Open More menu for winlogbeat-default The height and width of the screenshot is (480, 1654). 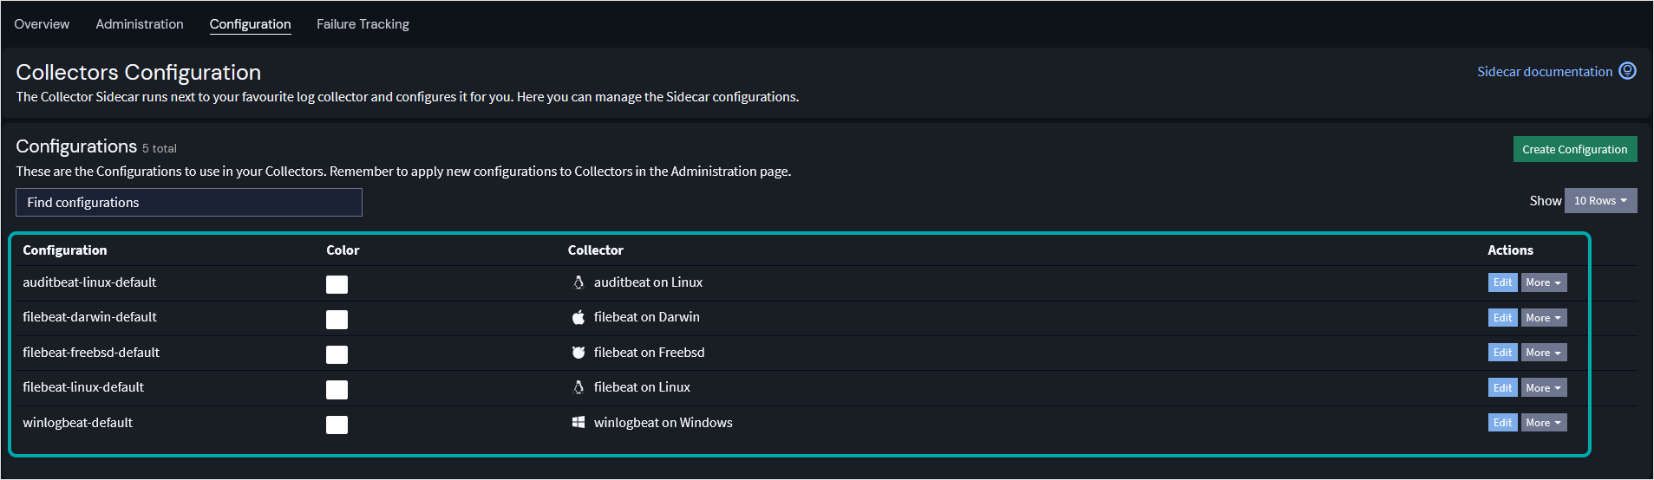(x=1544, y=423)
